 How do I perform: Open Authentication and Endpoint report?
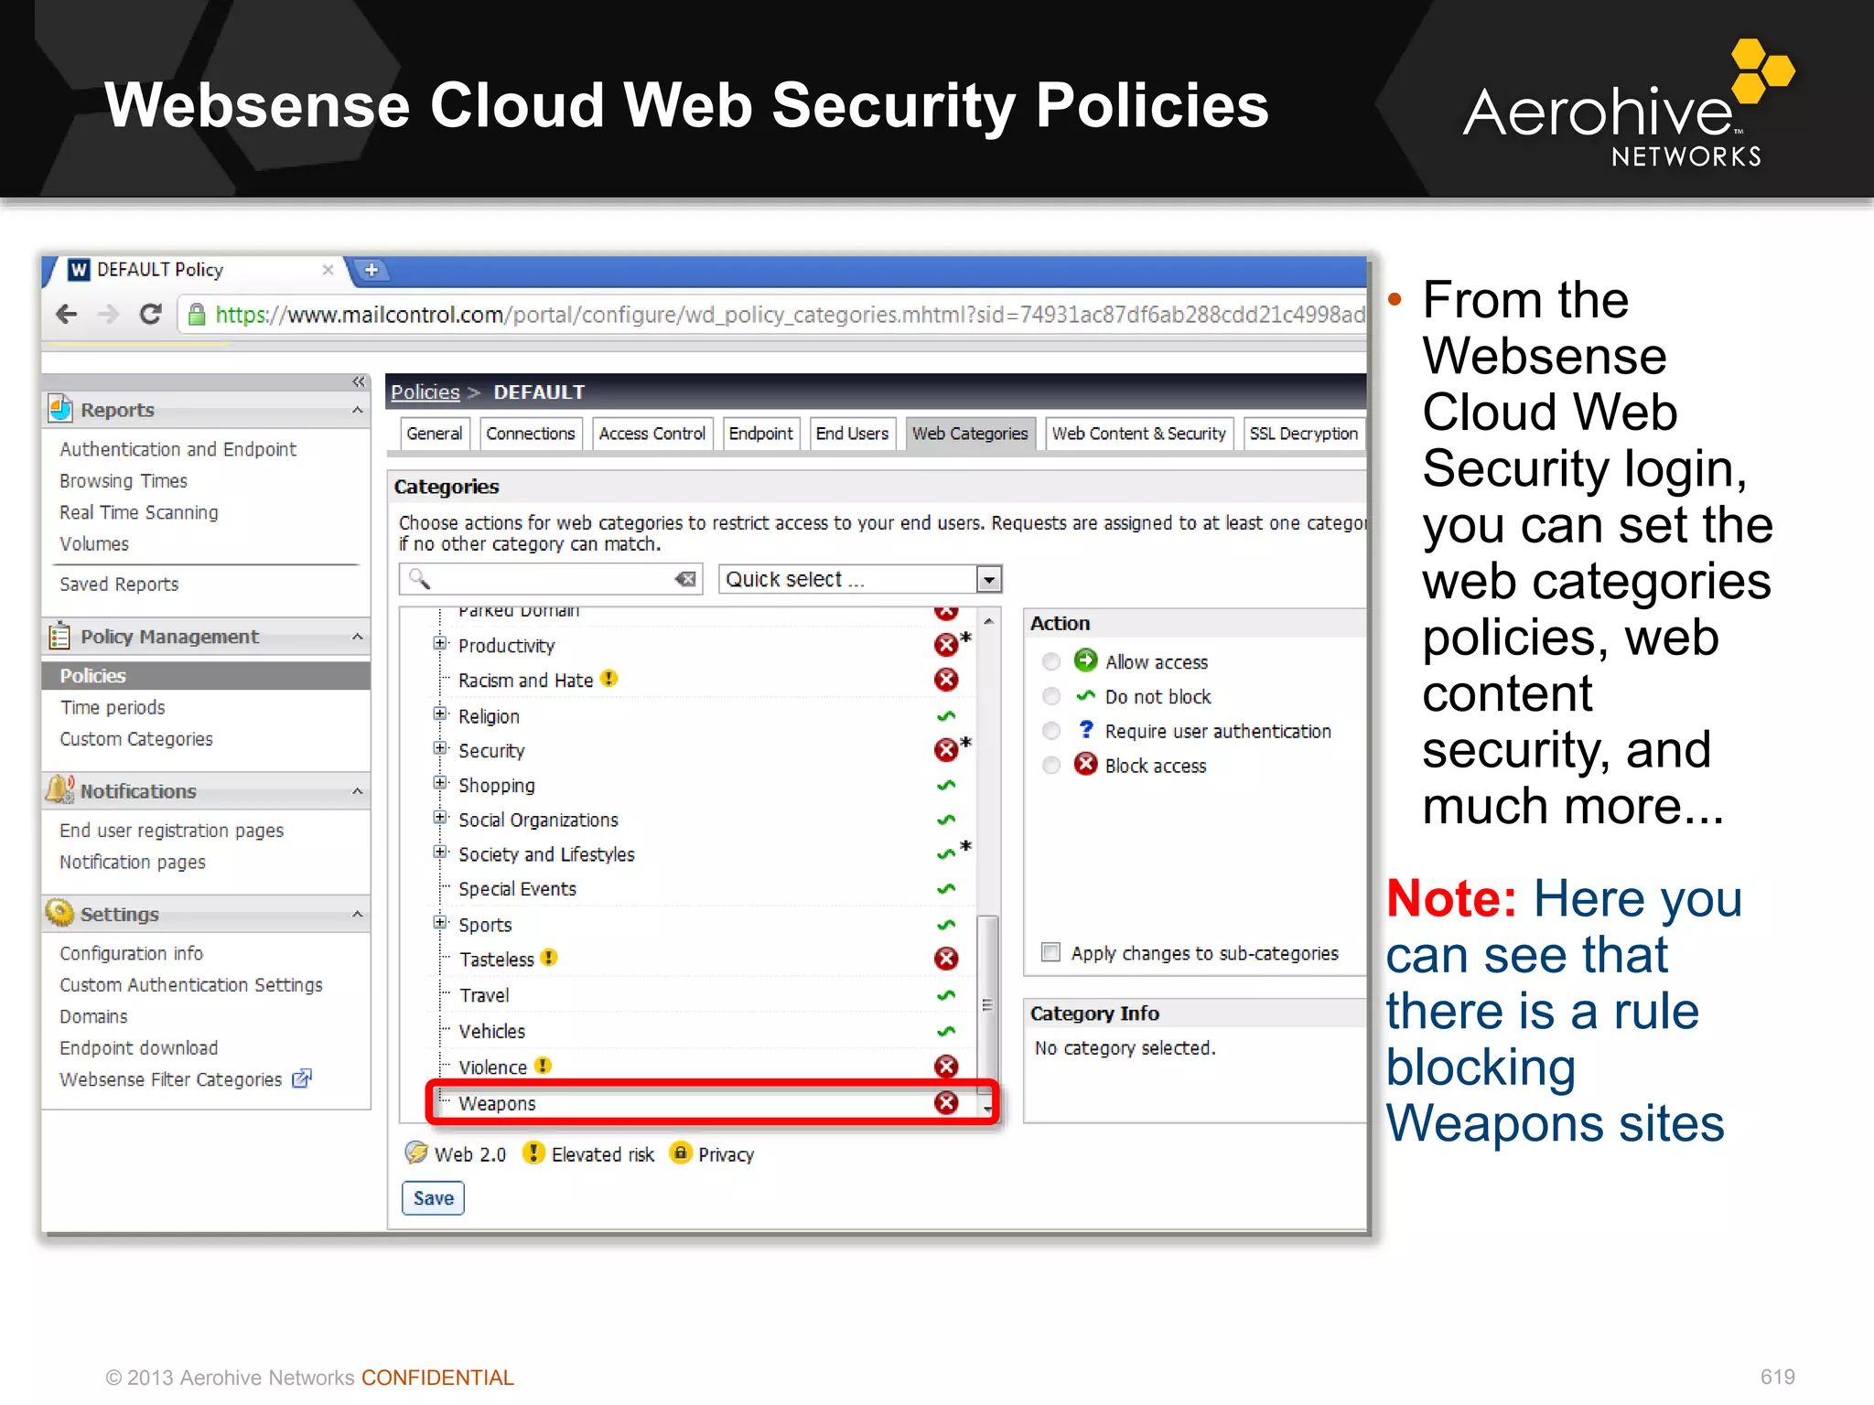(178, 449)
